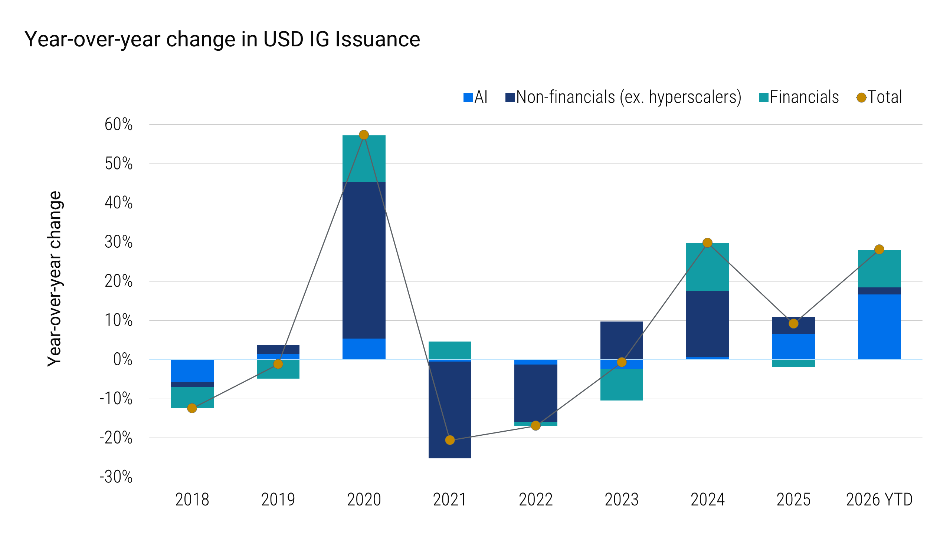The width and height of the screenshot is (950, 534).
Task: Click the -20% y-axis label
Action: pyautogui.click(x=116, y=438)
